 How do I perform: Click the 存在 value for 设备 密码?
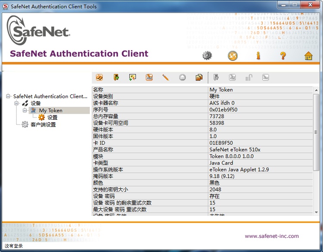click(214, 196)
